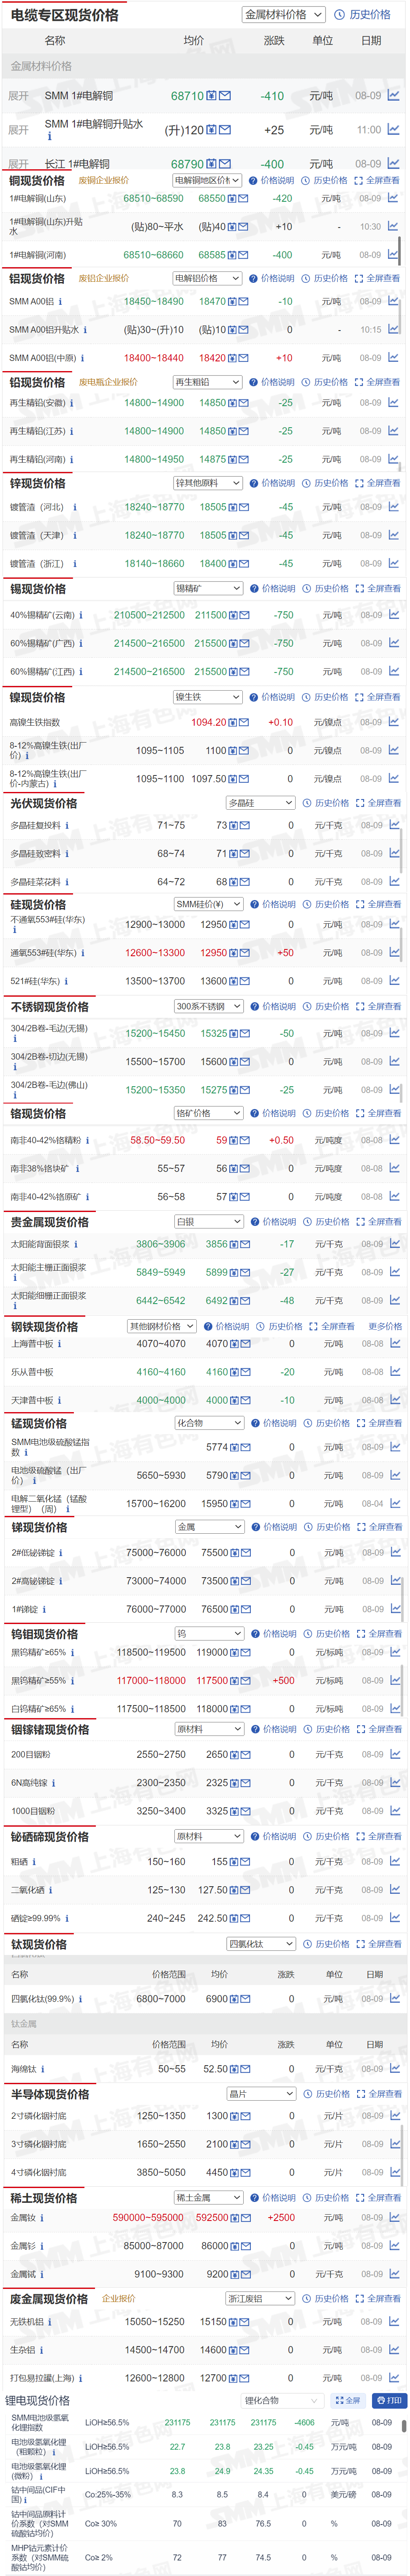Screen dimensions: 410x2576
Task: Expand the SMM 1#电解铜升贴水 row via 展开
Action: [x=19, y=130]
